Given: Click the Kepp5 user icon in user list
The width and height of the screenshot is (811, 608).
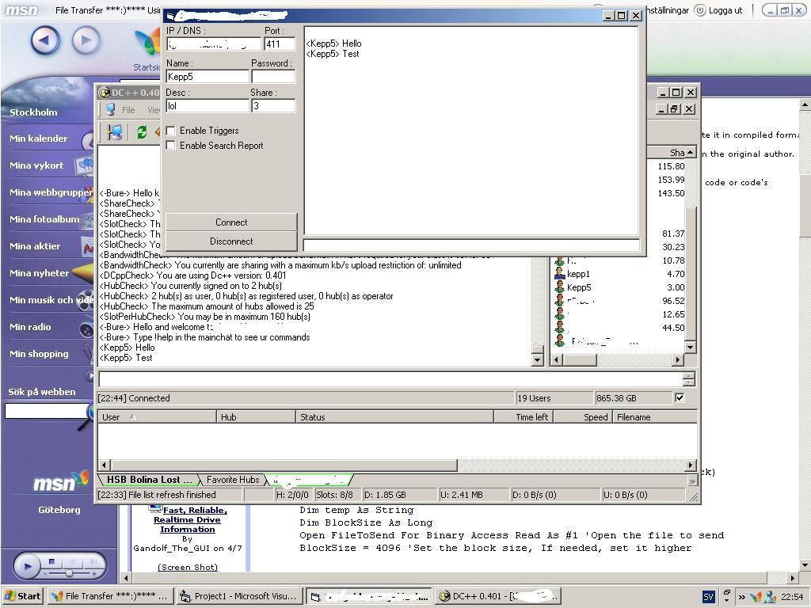Looking at the screenshot, I should (x=560, y=287).
